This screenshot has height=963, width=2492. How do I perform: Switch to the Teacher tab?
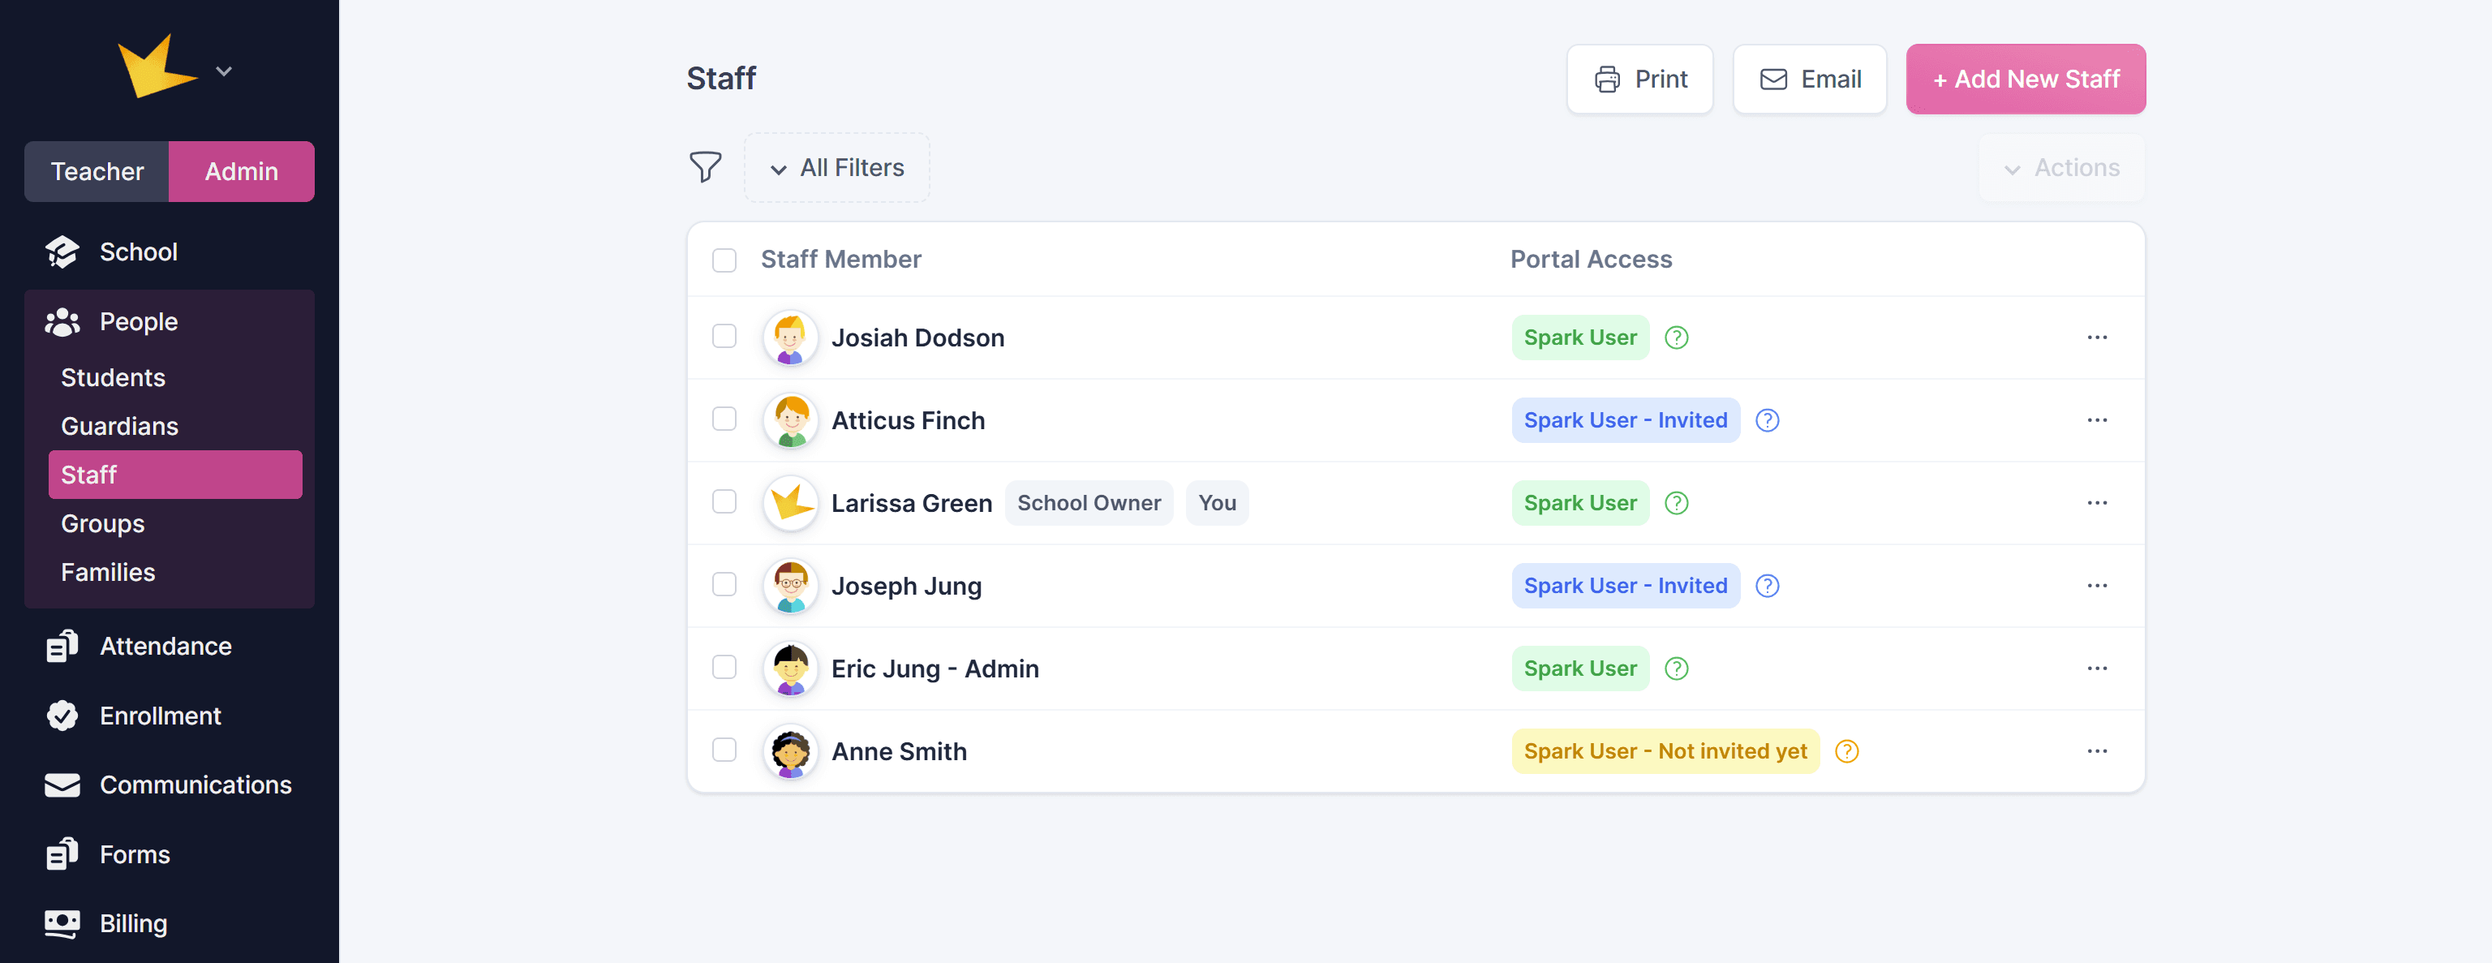coord(97,171)
